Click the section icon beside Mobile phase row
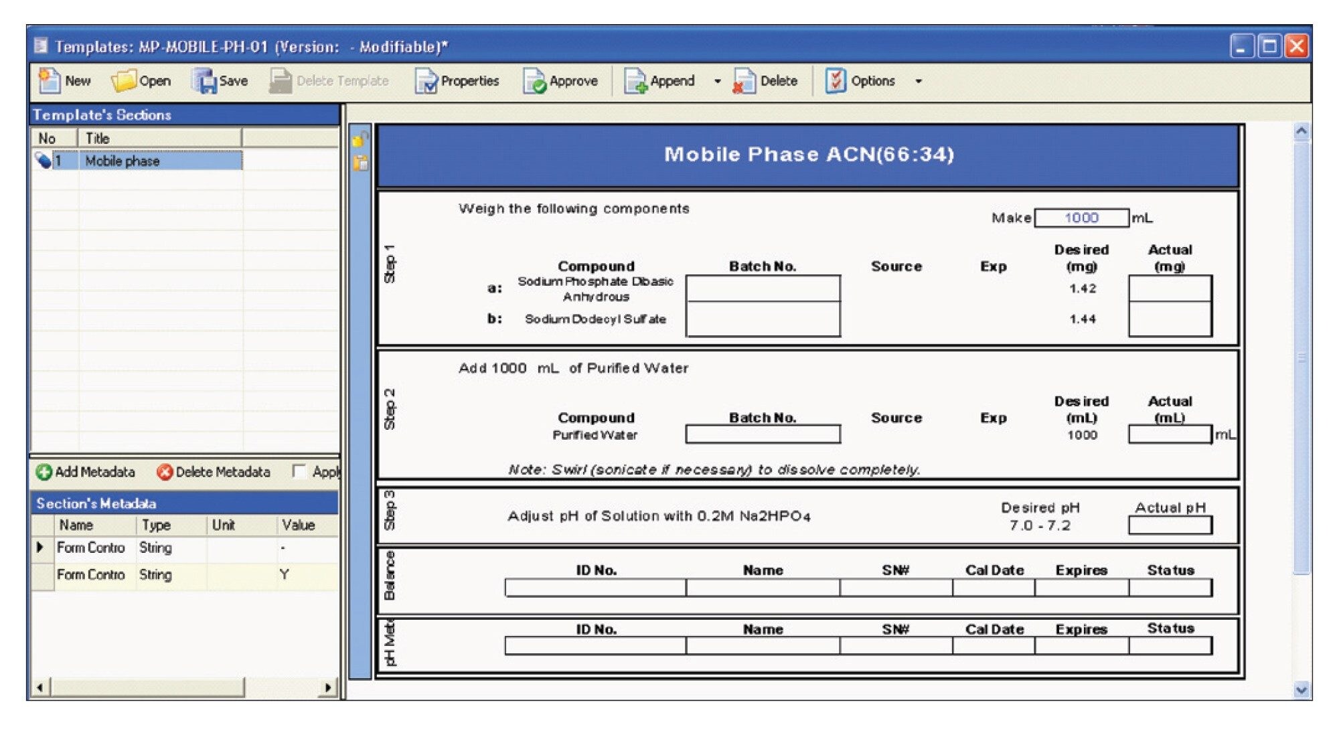This screenshot has height=733, width=1339. tap(43, 161)
